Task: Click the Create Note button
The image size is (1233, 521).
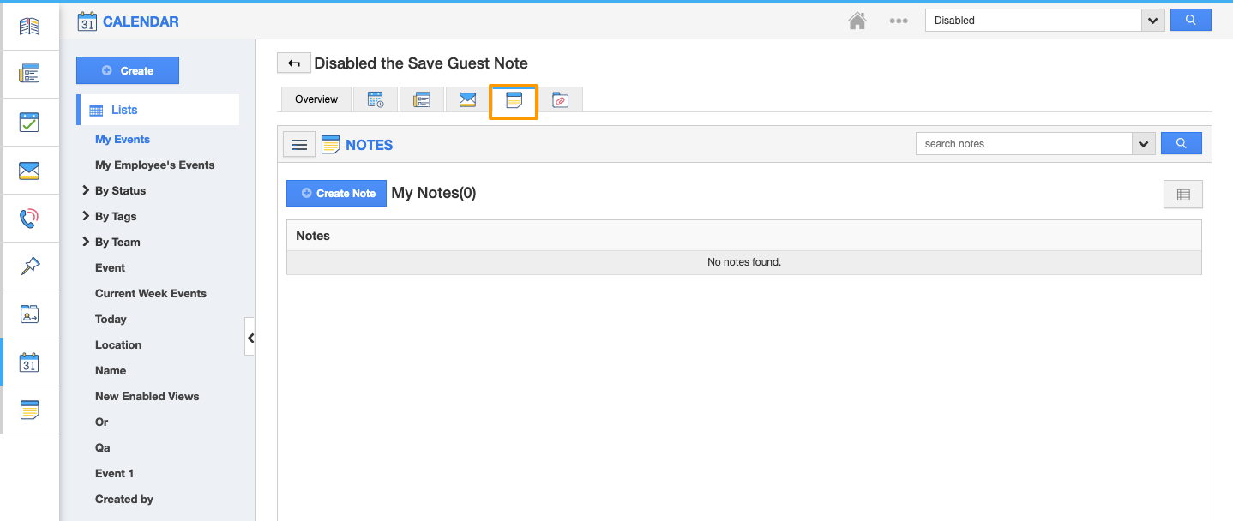Action: pos(336,194)
